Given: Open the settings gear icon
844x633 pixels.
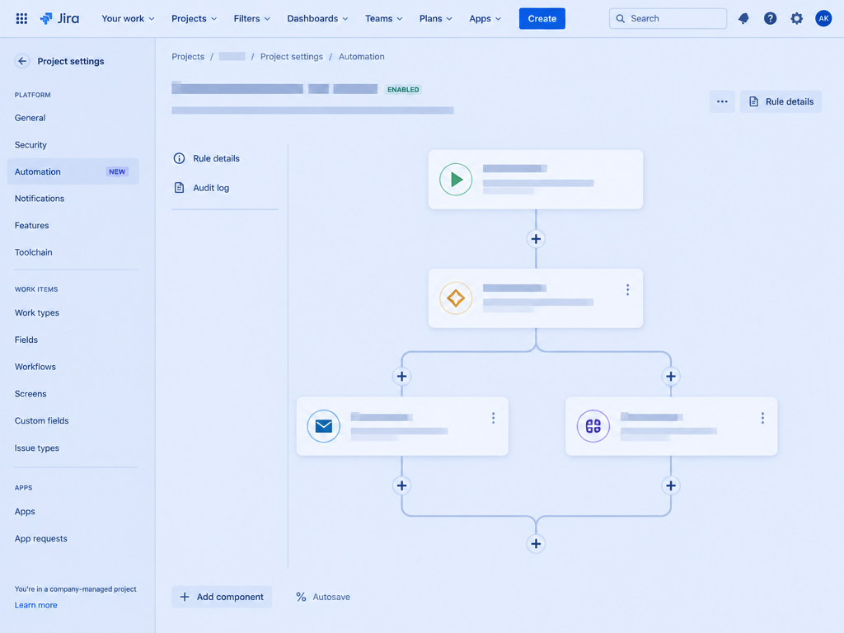Looking at the screenshot, I should 797,19.
